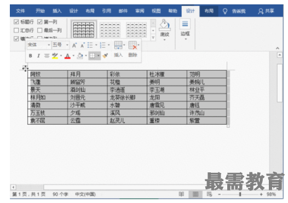The height and width of the screenshot is (203, 288).
Task: Expand the table styles gallery more button
Action: [x=153, y=38]
